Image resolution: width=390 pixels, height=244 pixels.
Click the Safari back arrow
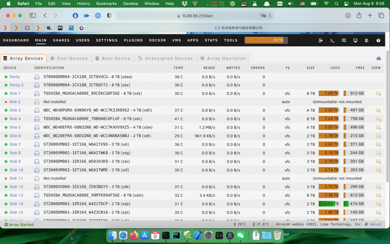tap(45, 16)
